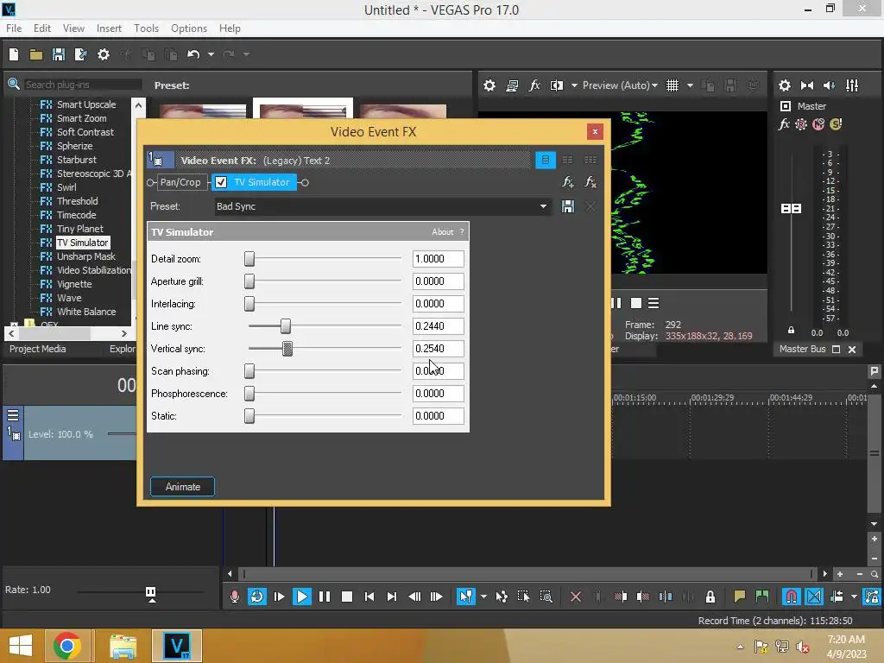
Task: Click the Line sync slider handle
Action: pyautogui.click(x=286, y=325)
